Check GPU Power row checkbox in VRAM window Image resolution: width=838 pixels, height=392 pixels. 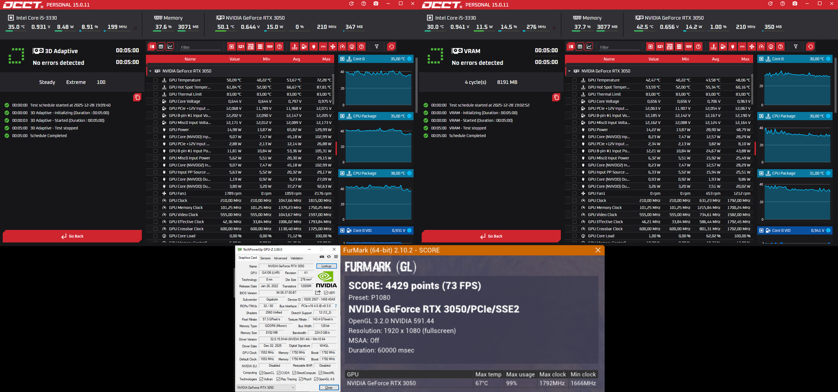click(x=574, y=130)
